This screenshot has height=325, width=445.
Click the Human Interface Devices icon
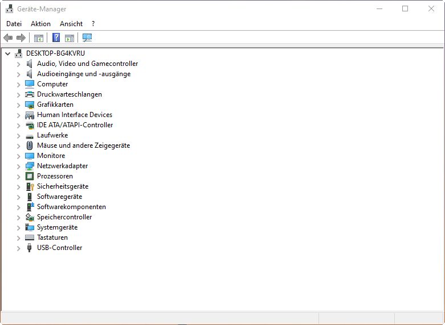pos(30,115)
